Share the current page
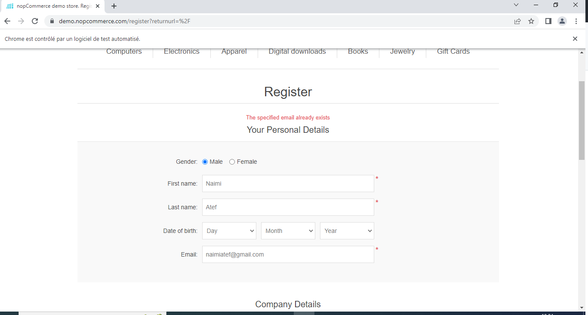Image resolution: width=588 pixels, height=315 pixels. [517, 21]
